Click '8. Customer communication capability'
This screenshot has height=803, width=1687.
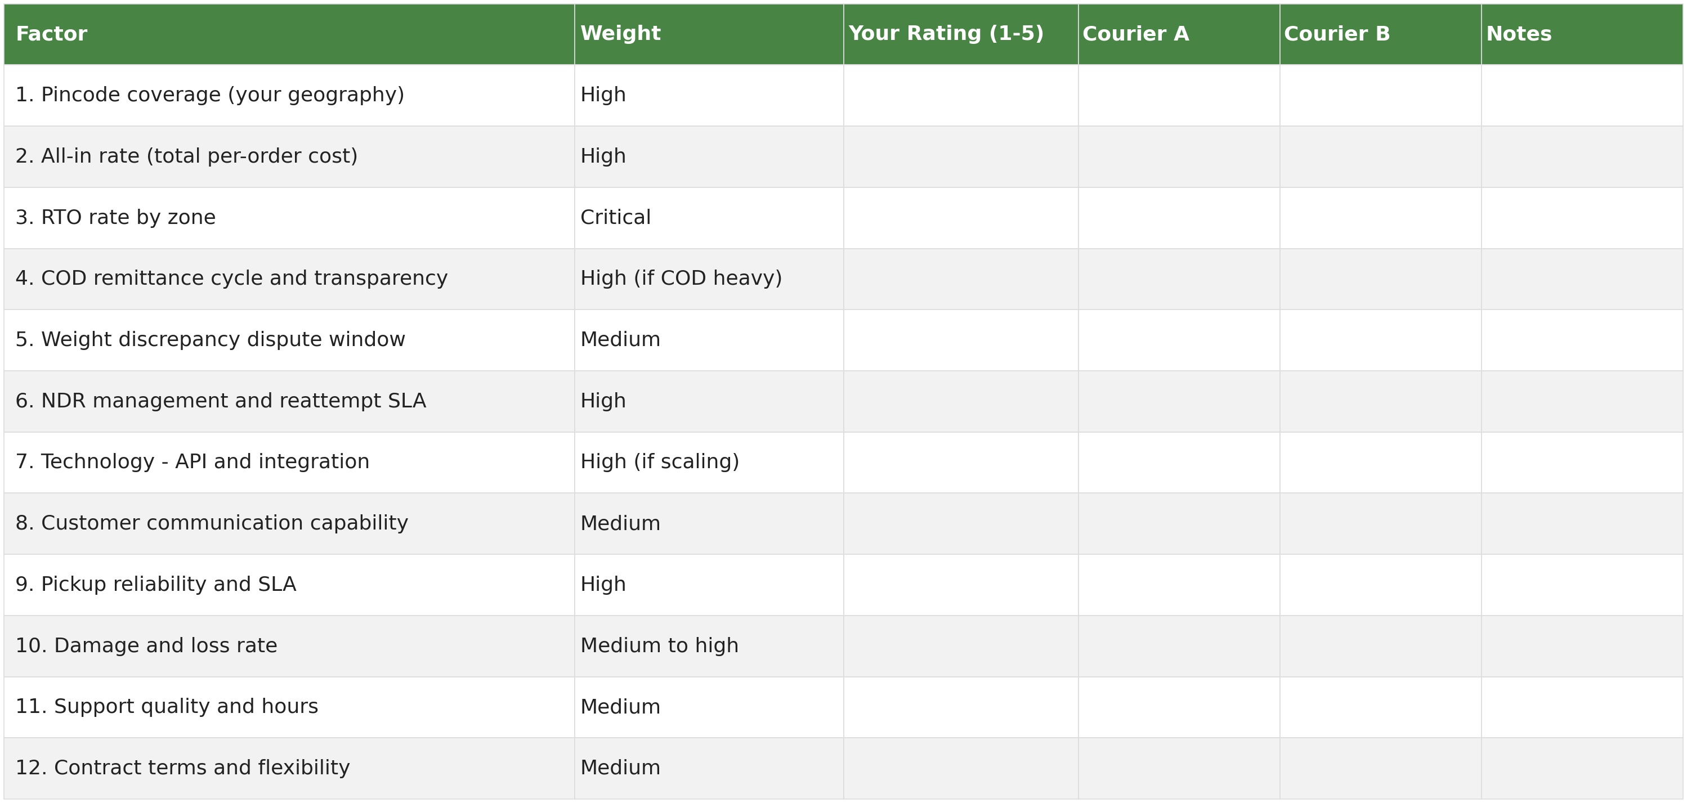coord(289,523)
